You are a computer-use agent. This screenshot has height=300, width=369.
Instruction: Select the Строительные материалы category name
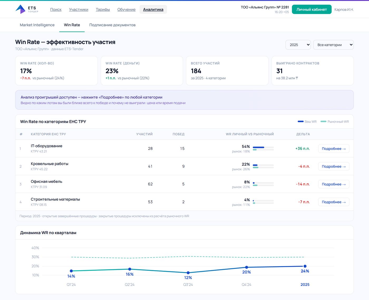[55, 199]
